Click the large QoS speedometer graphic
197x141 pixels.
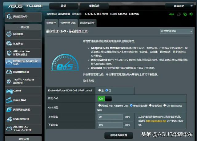click(x=65, y=62)
